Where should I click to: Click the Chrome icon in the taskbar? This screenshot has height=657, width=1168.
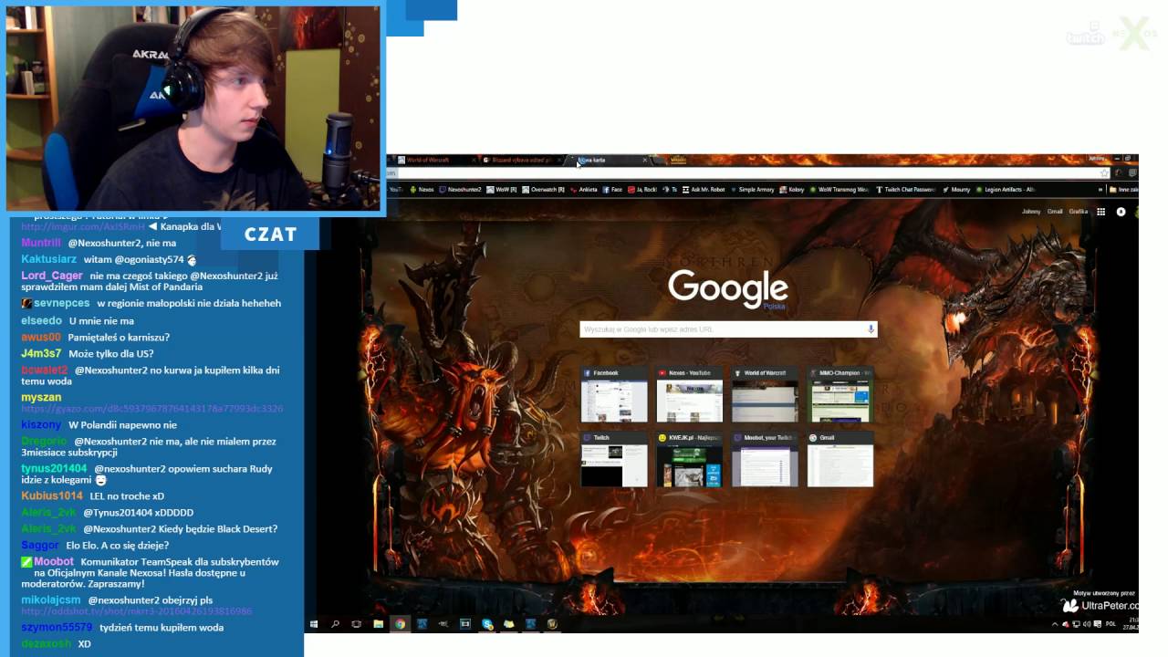coord(400,624)
